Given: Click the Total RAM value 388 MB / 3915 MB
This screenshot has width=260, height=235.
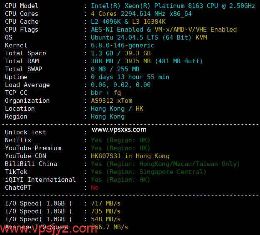Looking at the screenshot, I should coord(121,61).
